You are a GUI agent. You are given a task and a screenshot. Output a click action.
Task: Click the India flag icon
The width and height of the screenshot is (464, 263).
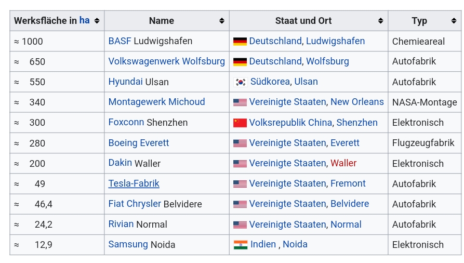click(240, 245)
